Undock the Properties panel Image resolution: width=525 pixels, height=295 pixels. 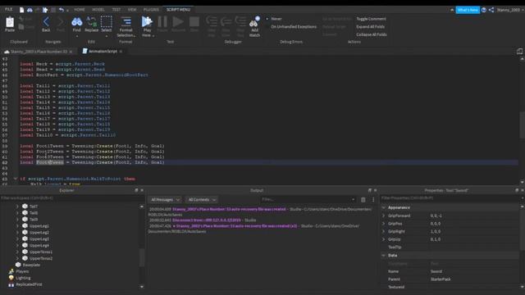[x=517, y=190]
